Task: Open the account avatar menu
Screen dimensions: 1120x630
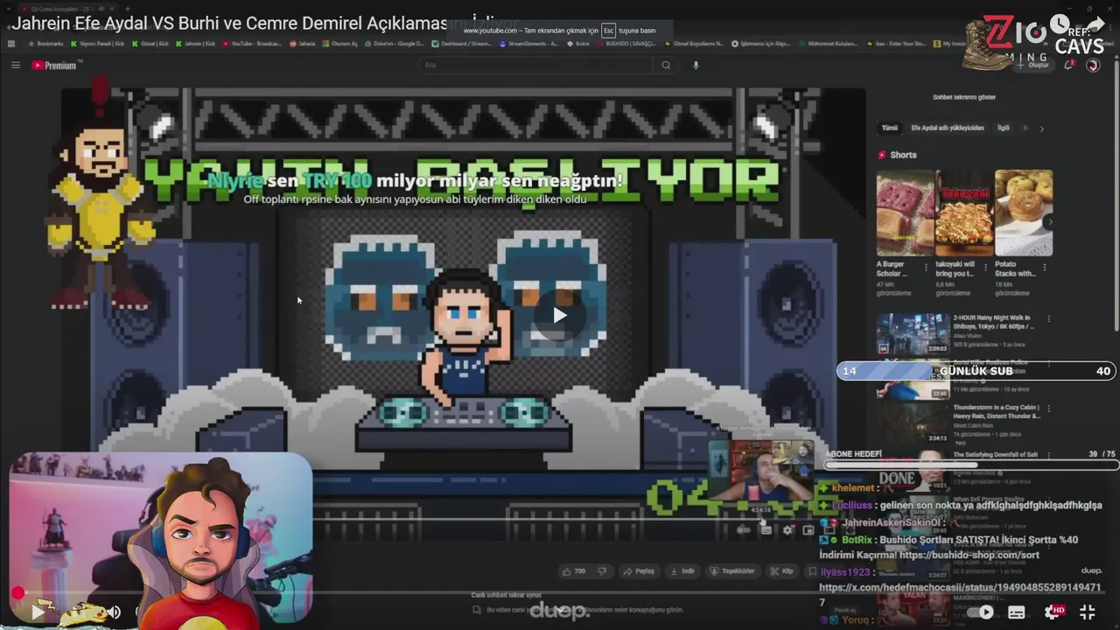Action: point(1093,65)
